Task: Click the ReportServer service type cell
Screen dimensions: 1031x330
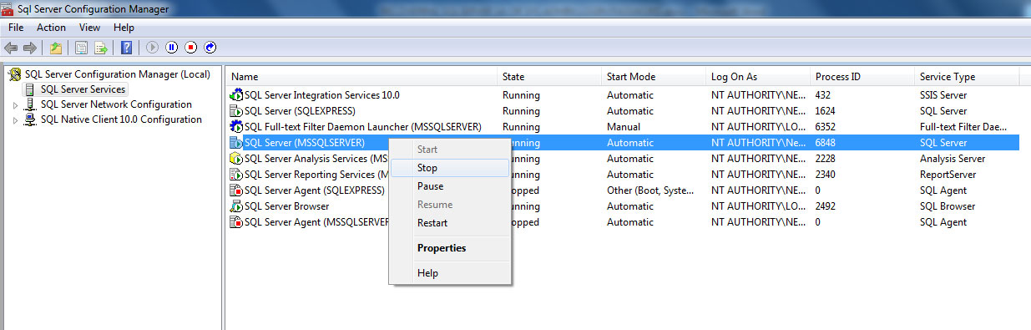Action: click(948, 175)
